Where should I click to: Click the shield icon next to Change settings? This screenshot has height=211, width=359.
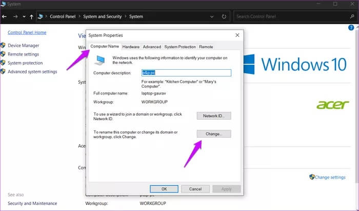click(312, 177)
